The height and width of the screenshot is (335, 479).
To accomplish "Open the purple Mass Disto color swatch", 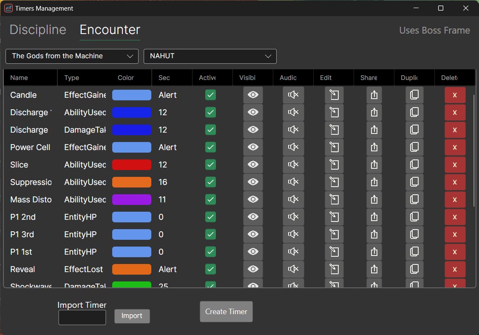I will tap(132, 199).
